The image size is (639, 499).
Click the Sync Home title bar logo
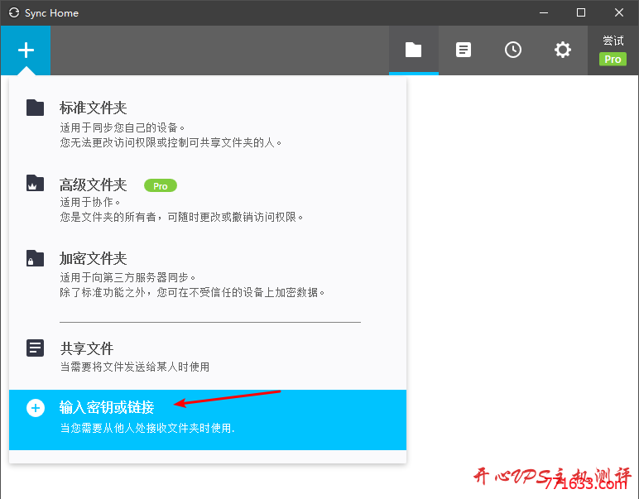(x=13, y=13)
